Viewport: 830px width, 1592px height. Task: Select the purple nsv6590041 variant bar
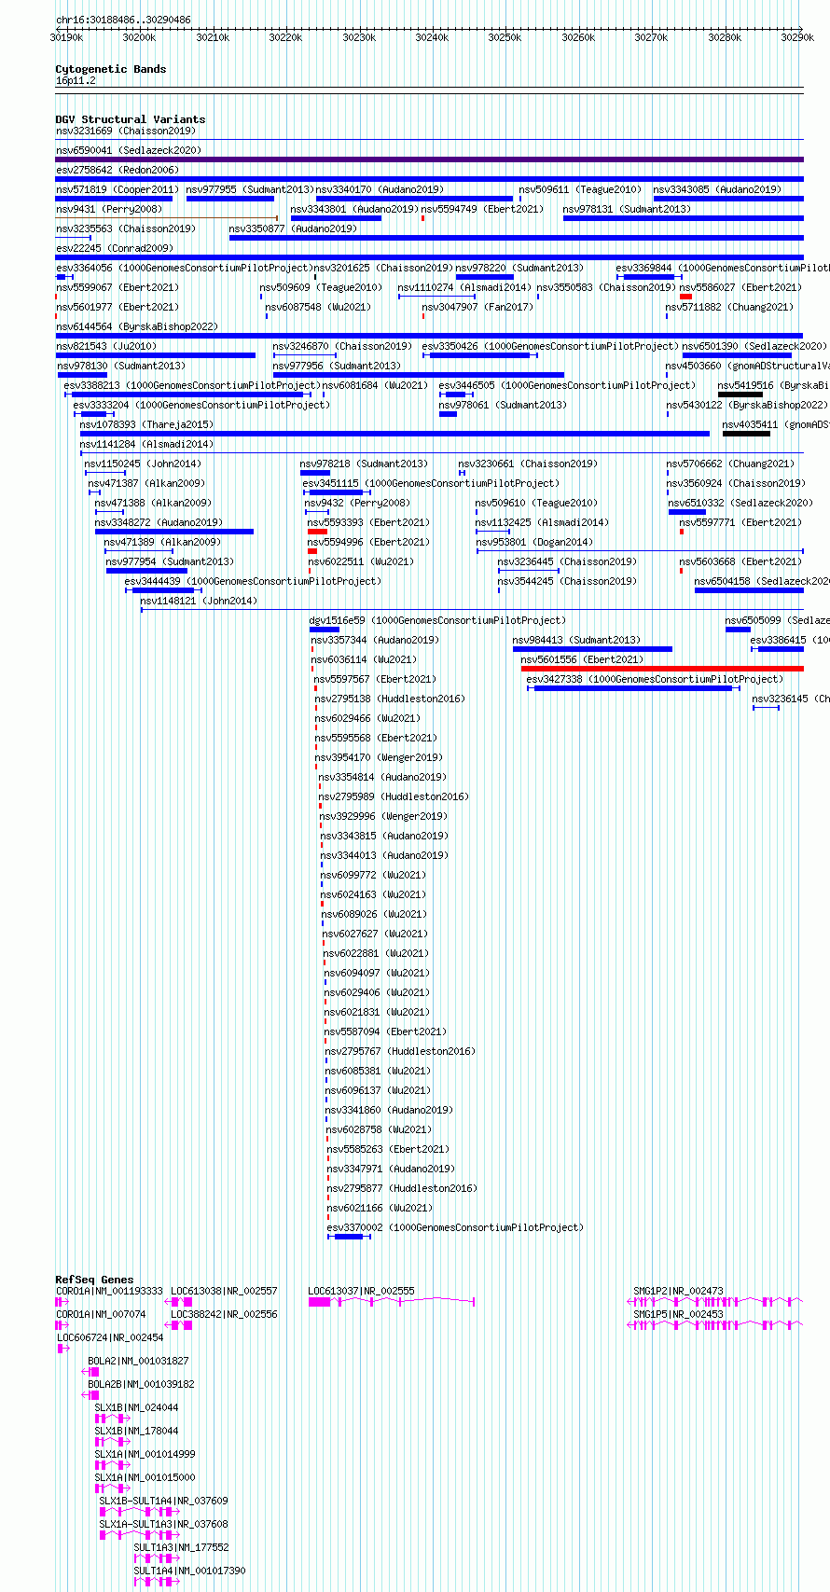pos(429,159)
